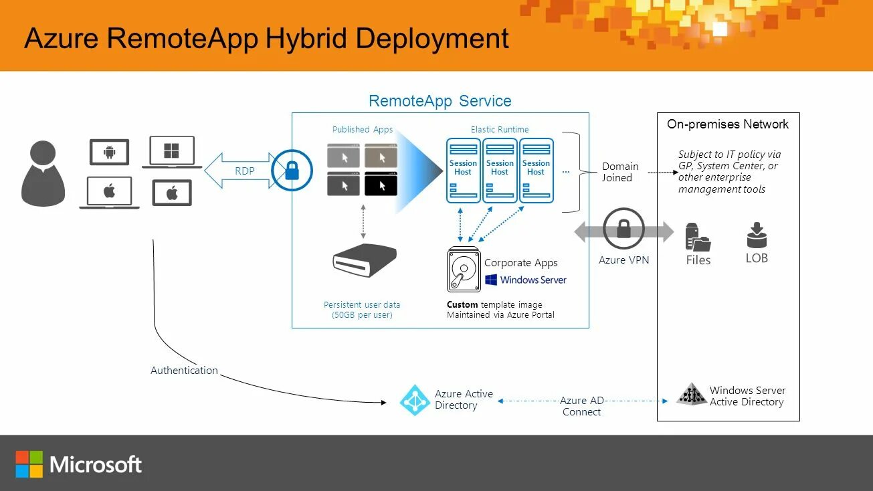Viewport: 873px width, 491px height.
Task: Click the 'Published Apps' label
Action: 363,130
